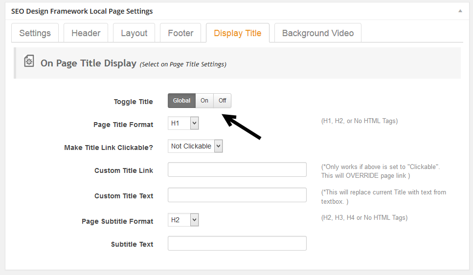
Task: Click the 'On Page Title Display' heading
Action: 89,63
